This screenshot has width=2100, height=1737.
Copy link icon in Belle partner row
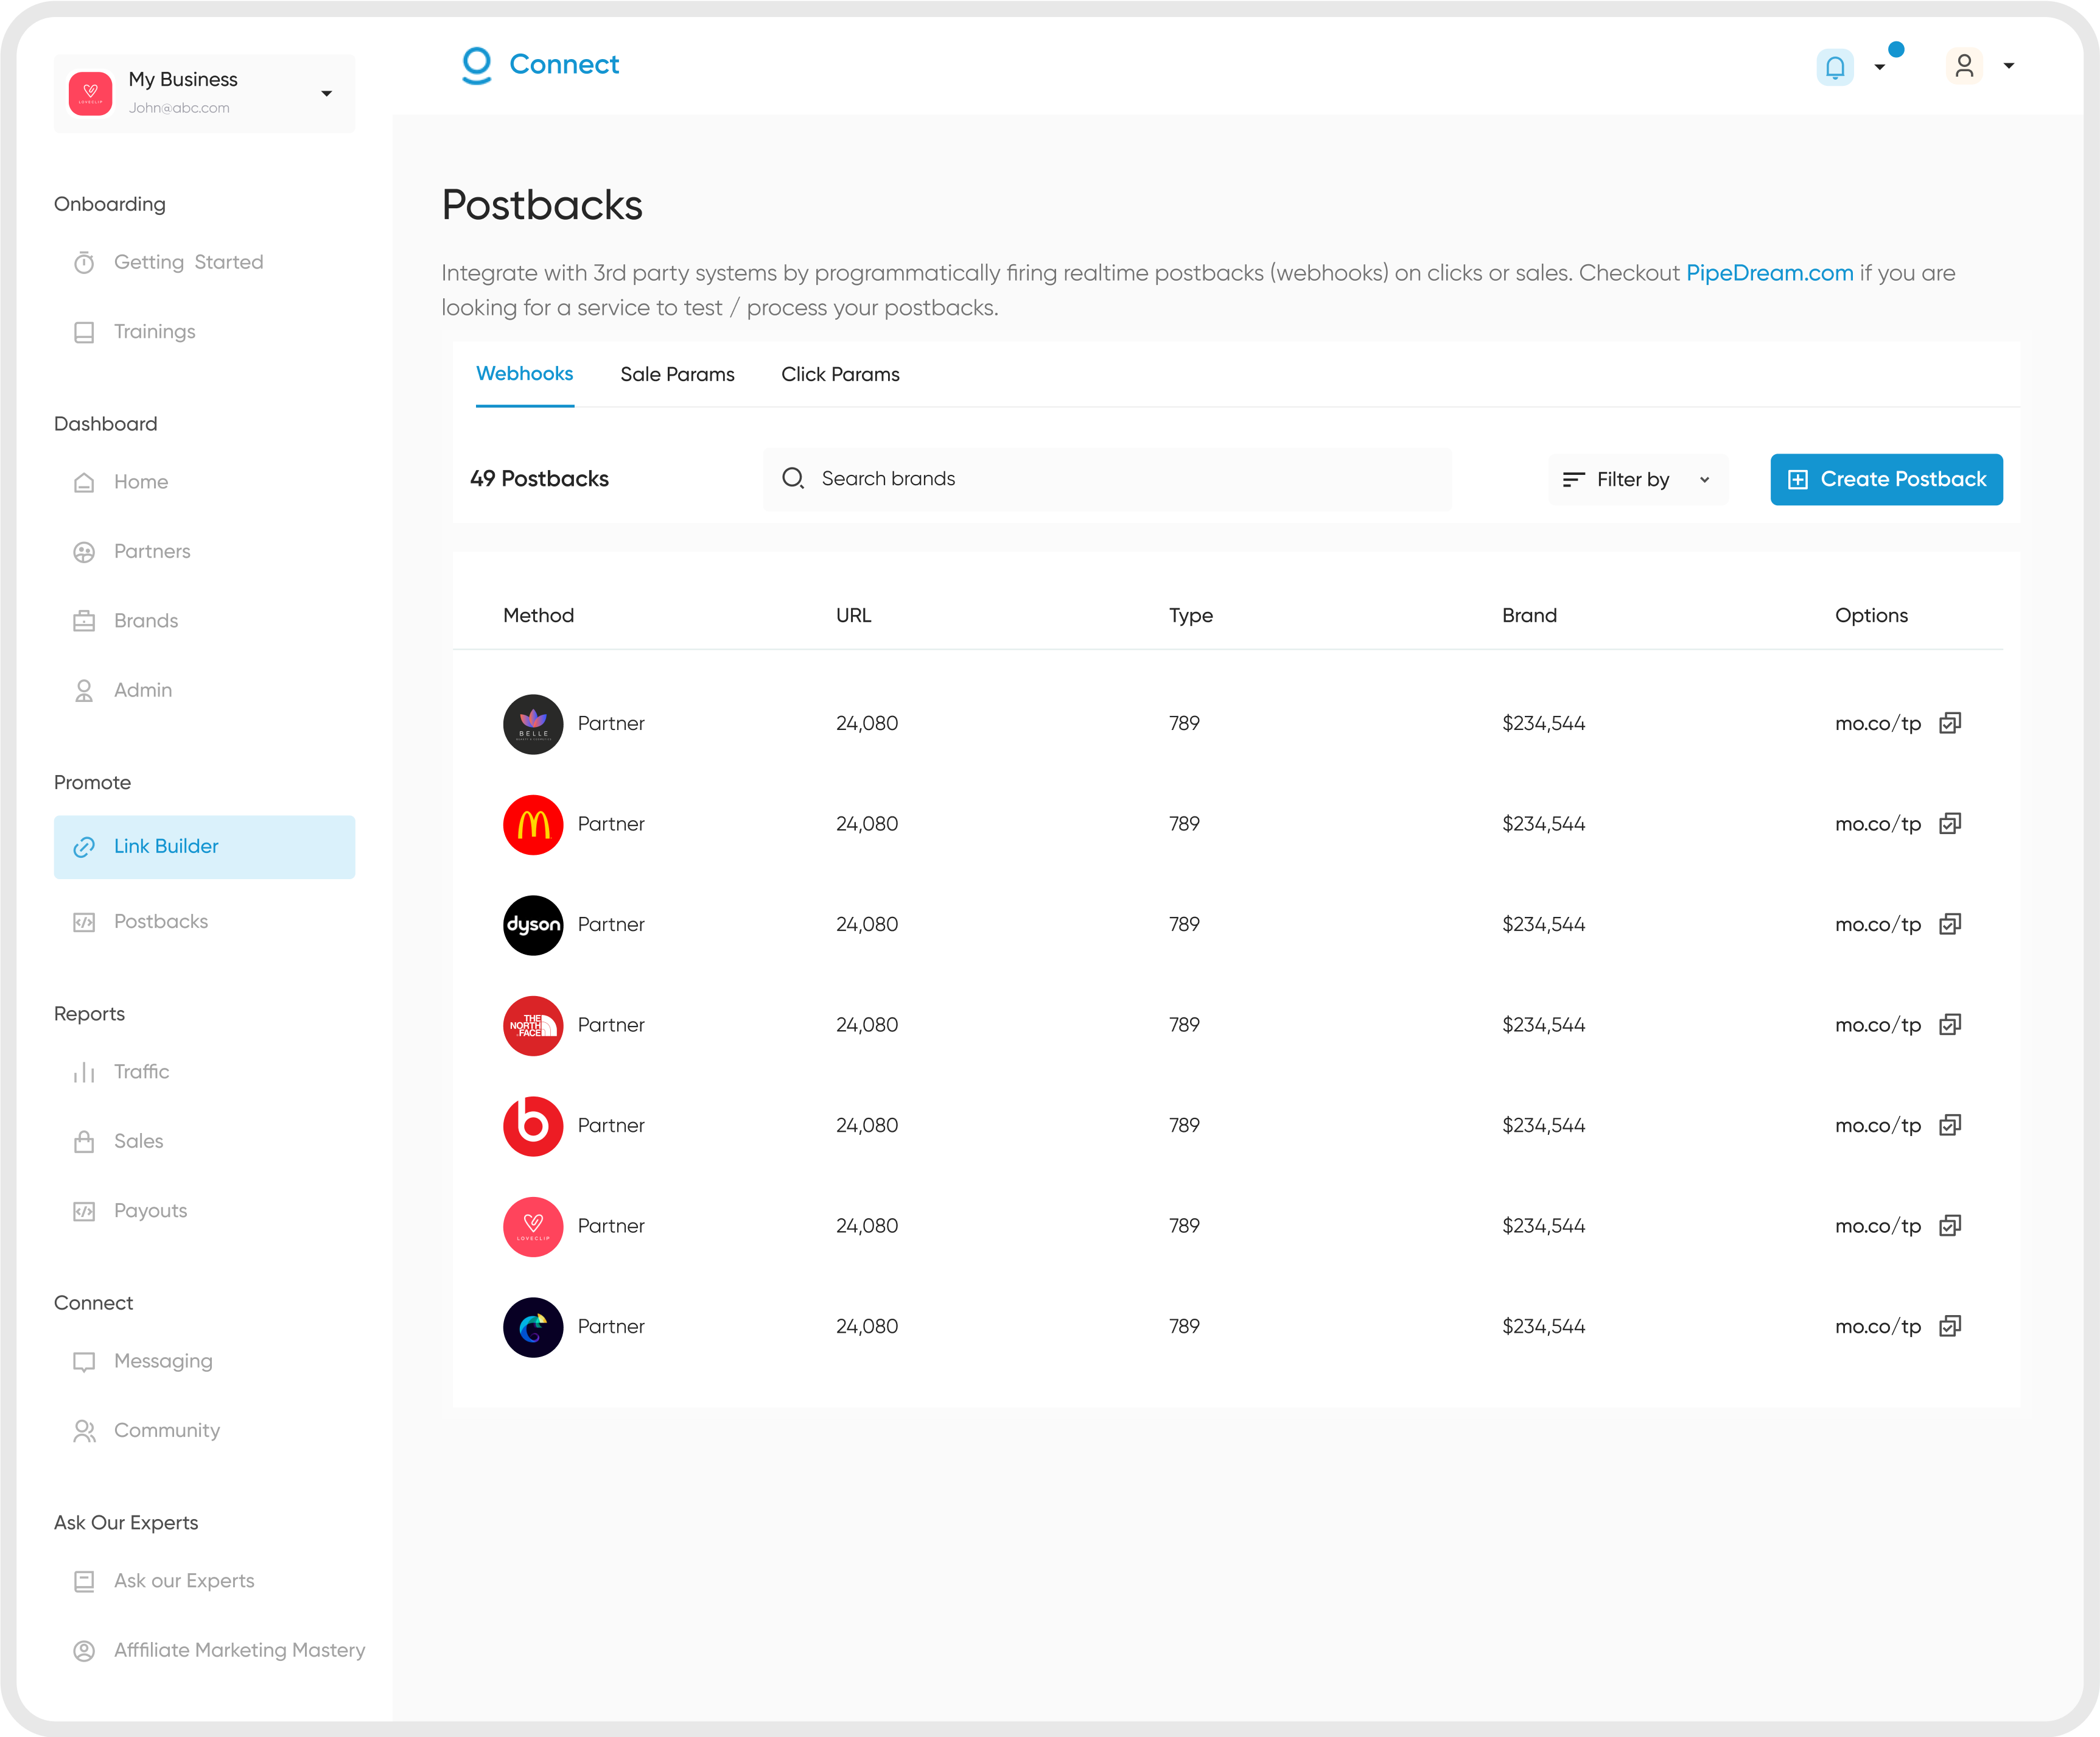(x=1949, y=723)
